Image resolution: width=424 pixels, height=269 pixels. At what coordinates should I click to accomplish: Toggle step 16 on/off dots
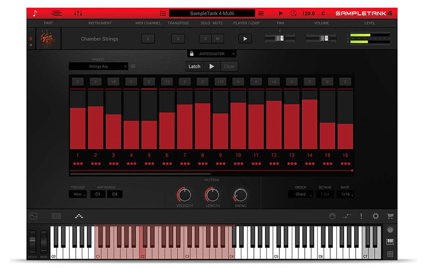pos(346,164)
